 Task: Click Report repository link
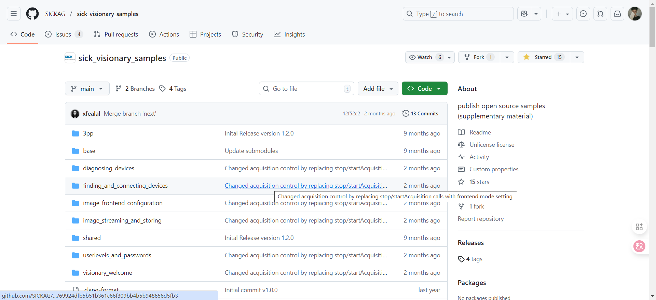click(481, 219)
